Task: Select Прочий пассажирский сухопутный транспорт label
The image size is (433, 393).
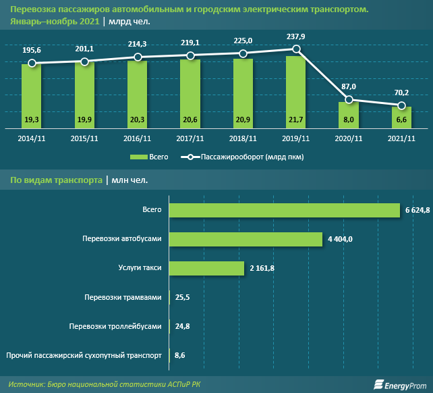Action: click(84, 355)
